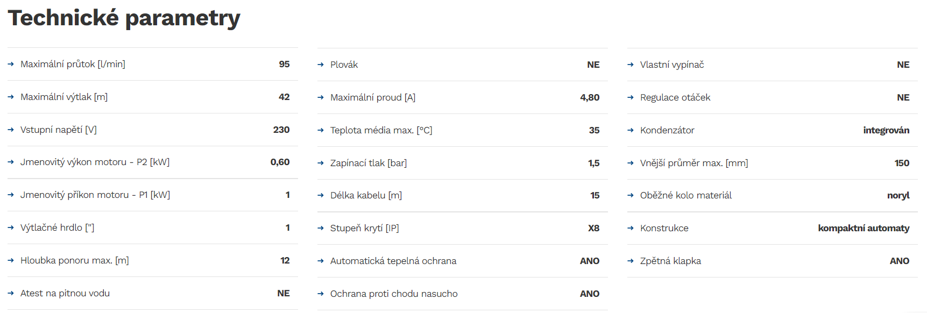Image resolution: width=927 pixels, height=313 pixels.
Task: Click the arrow icon next to Kondenzátor
Action: coord(631,130)
